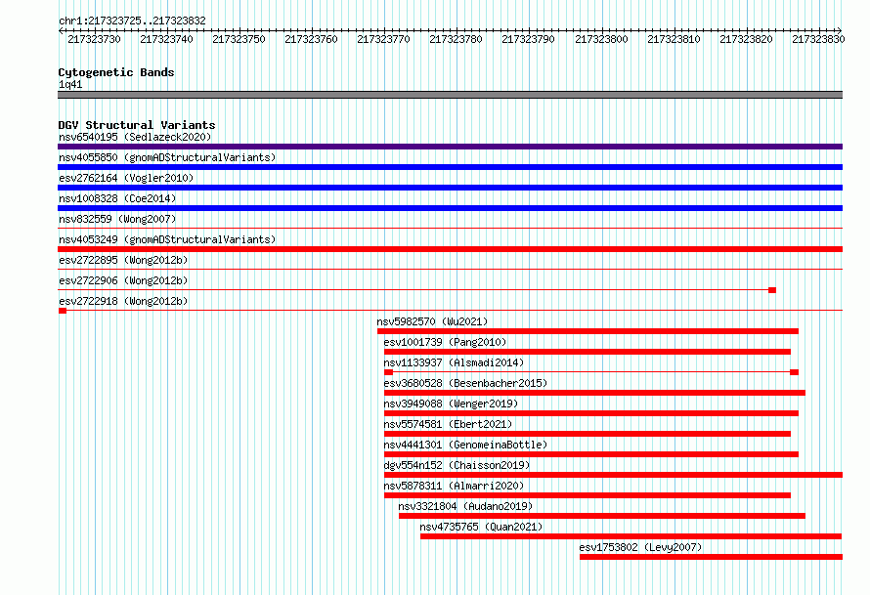Open variant nsv1133937 (Alsmadi2014)

(x=454, y=362)
